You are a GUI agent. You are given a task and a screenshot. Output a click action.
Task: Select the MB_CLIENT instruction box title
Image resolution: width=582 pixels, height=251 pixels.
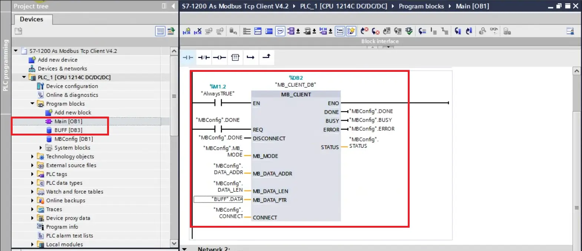pos(296,94)
